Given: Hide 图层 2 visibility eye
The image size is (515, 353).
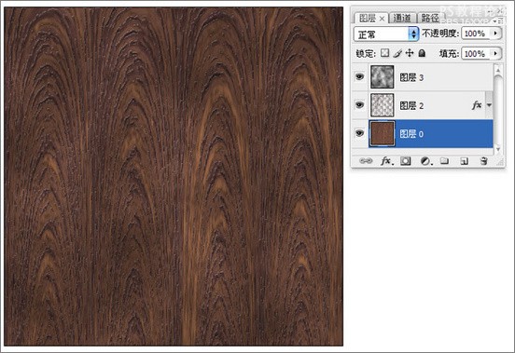Looking at the screenshot, I should (359, 105).
